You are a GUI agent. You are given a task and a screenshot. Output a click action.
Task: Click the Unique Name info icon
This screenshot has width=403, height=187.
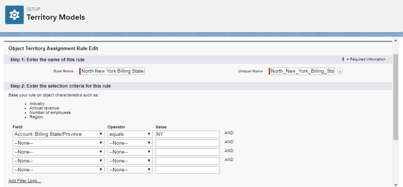340,71
